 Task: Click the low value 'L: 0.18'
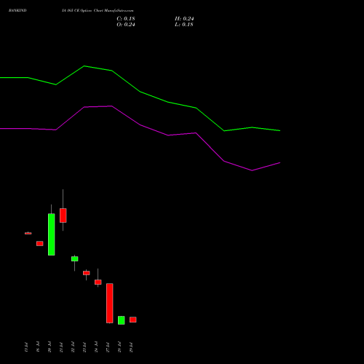click(x=184, y=25)
